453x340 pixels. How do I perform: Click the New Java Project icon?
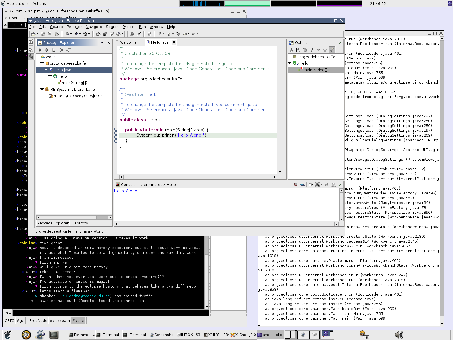(98, 34)
